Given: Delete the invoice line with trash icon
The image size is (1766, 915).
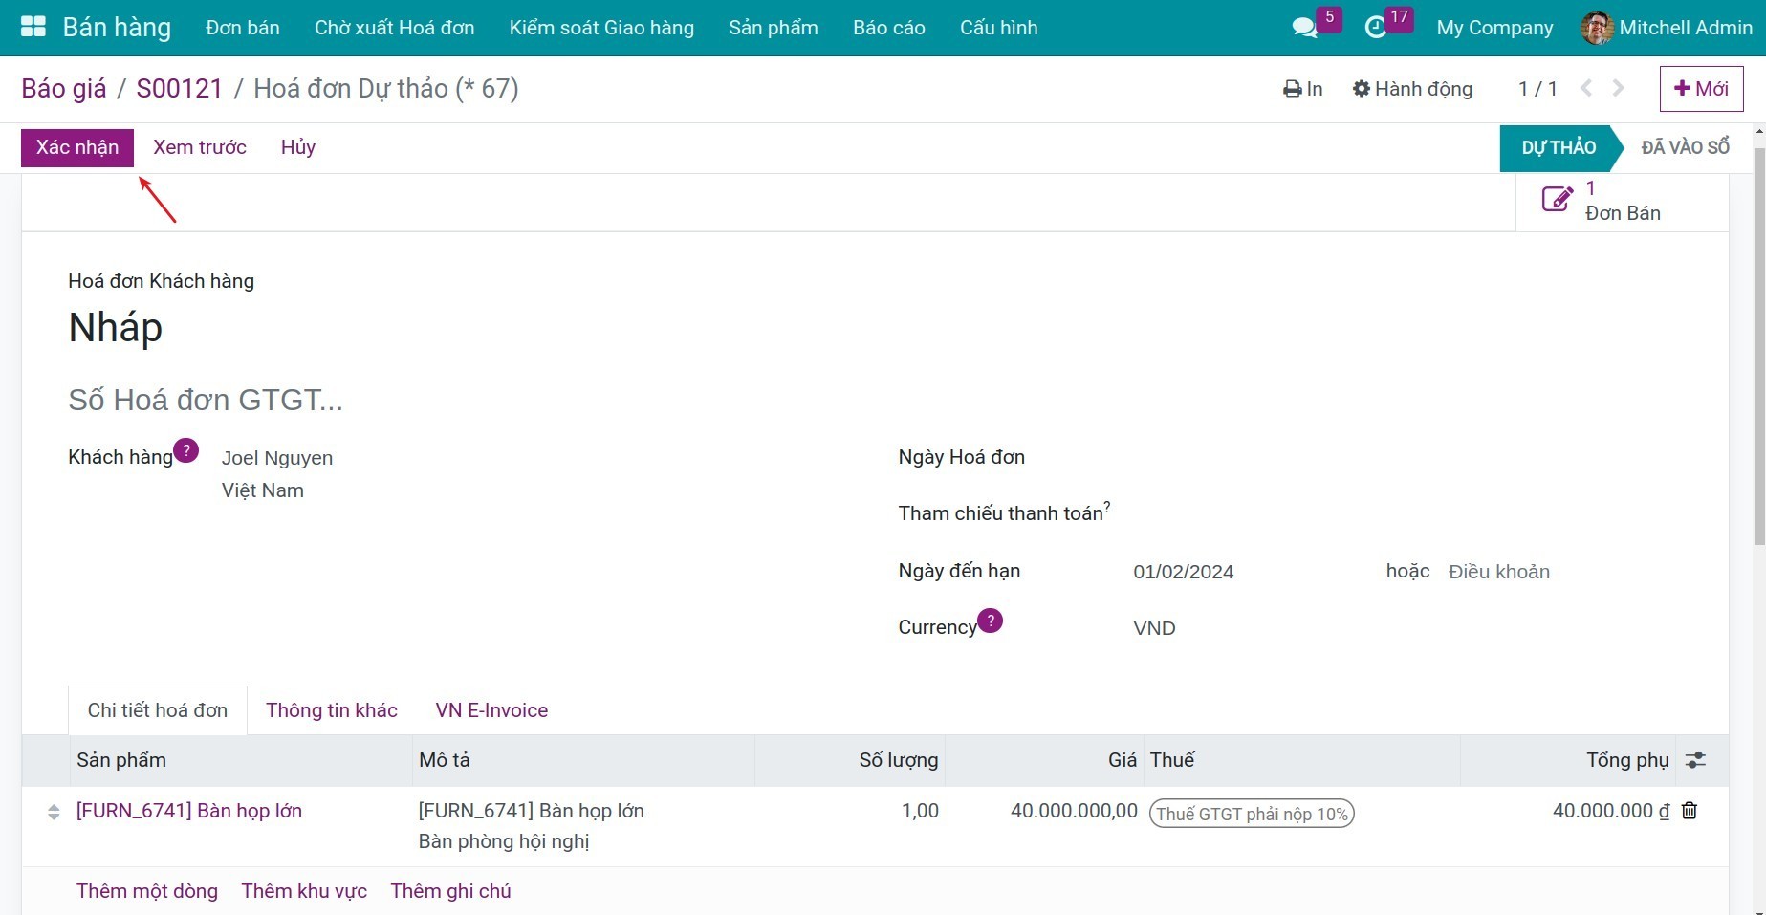Looking at the screenshot, I should click(x=1690, y=811).
